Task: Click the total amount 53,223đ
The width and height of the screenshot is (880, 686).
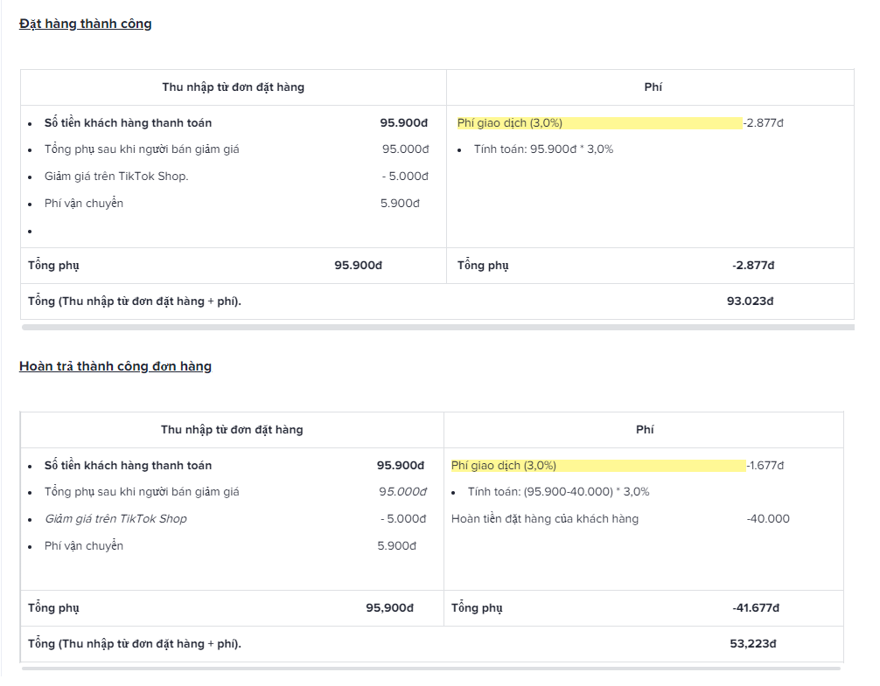Action: click(752, 643)
